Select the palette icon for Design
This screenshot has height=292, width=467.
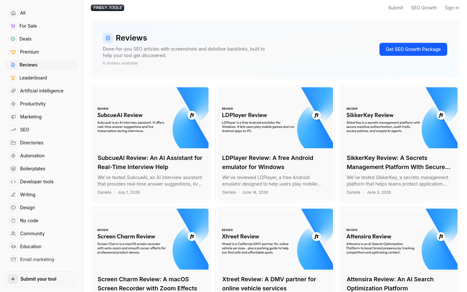coord(13,208)
